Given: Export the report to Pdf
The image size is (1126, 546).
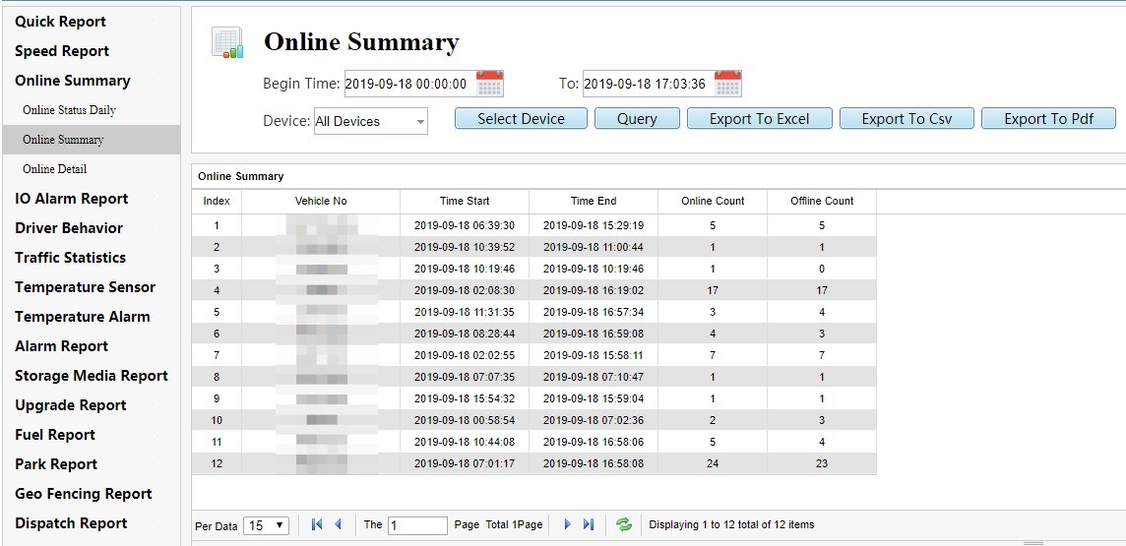Looking at the screenshot, I should (x=1048, y=119).
